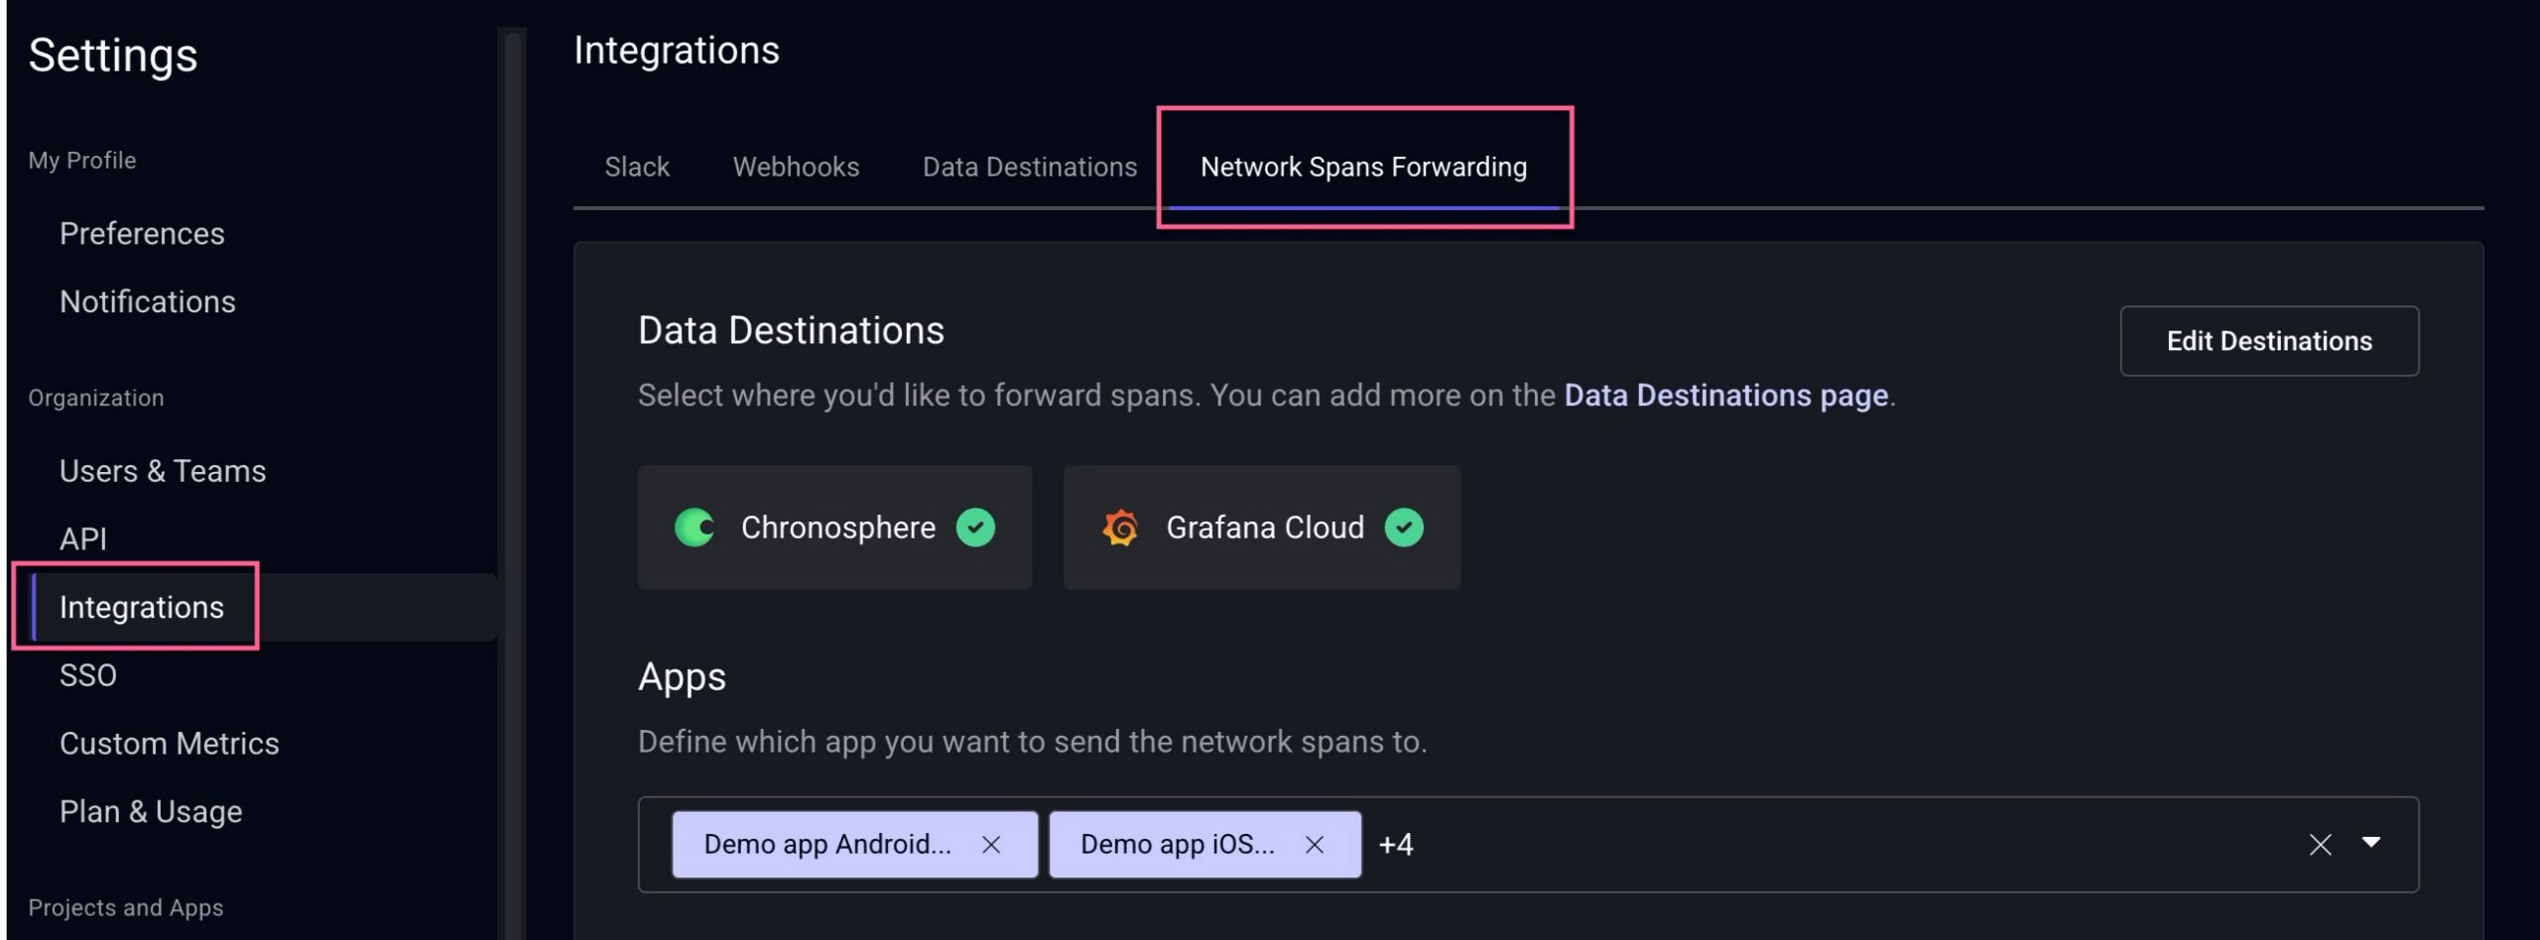Select the Network Spans Forwarding tab

(1363, 167)
